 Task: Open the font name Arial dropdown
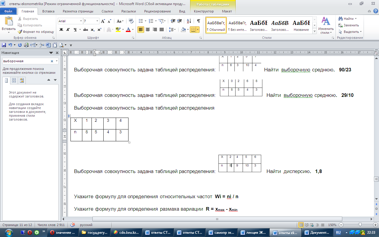point(81,21)
